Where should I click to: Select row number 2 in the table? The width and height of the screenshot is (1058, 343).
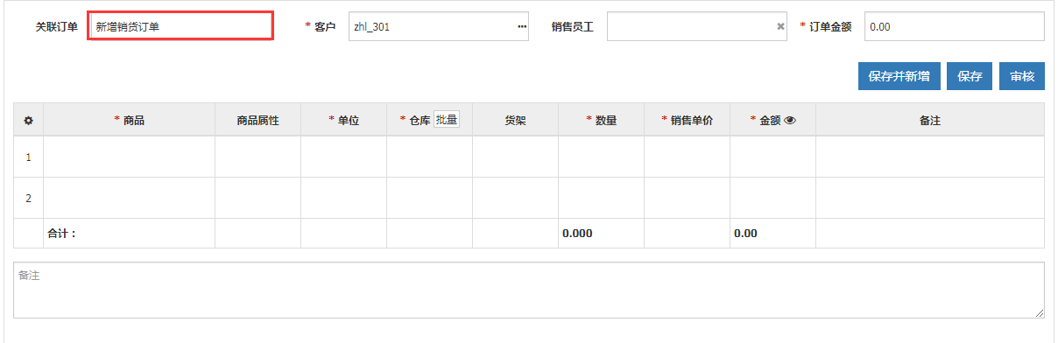[x=28, y=199]
